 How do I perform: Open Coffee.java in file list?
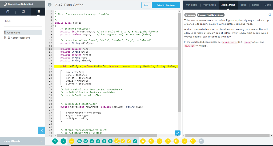click(x=23, y=33)
